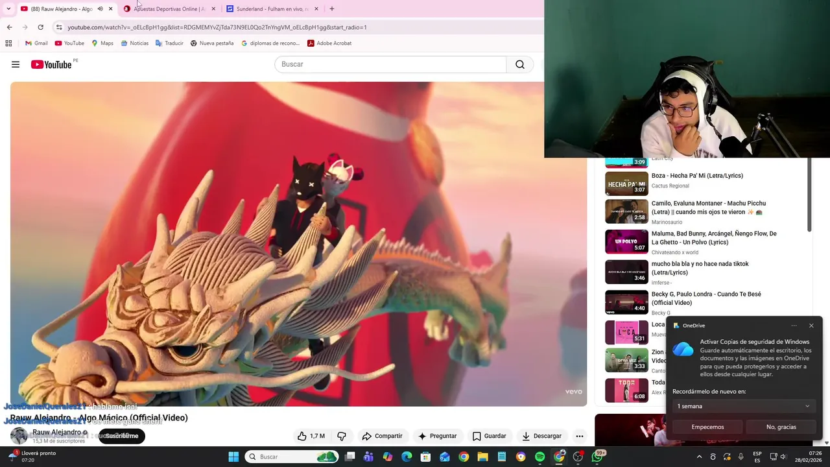The width and height of the screenshot is (830, 467).
Task: Click the Preguntar button
Action: click(x=438, y=436)
